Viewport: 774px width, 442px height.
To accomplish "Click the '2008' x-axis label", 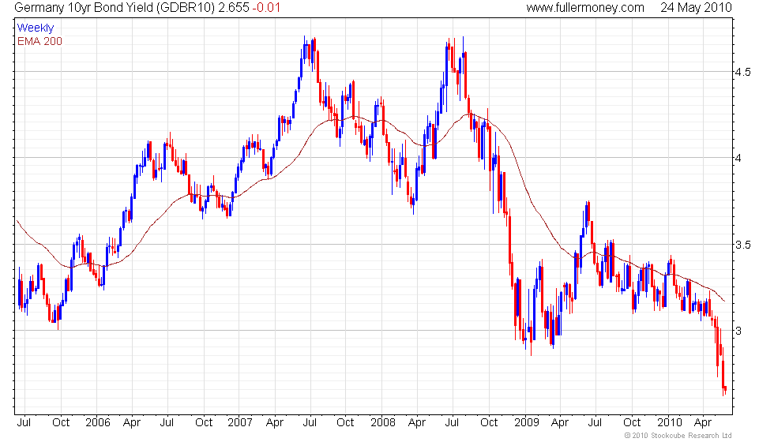I will tap(383, 422).
